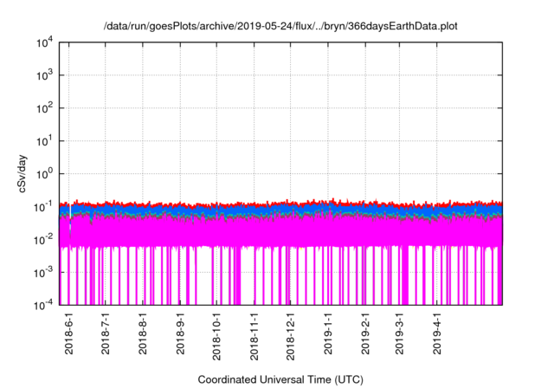This screenshot has width=554, height=388.
Task: Click the 10^-4 y-axis tick label
Action: coord(43,305)
